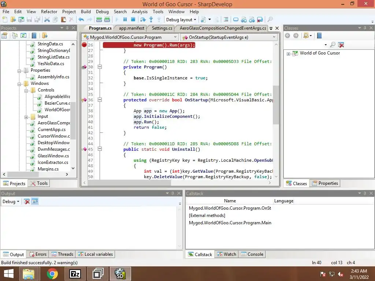
Task: Switch to the Settings.cs tab
Action: pyautogui.click(x=162, y=28)
